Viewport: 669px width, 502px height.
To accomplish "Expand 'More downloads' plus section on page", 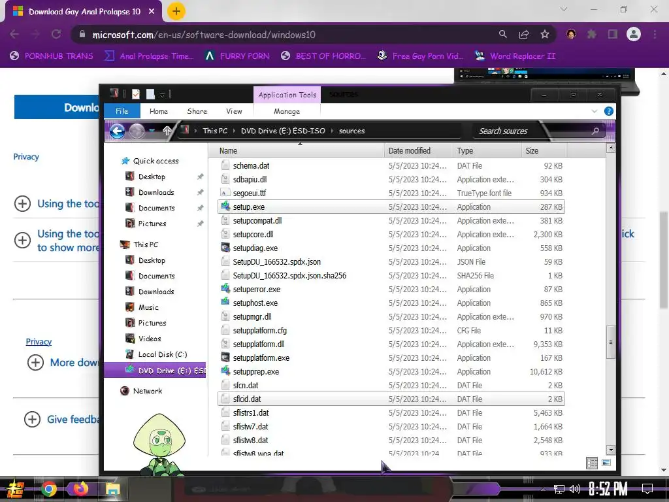I will (x=35, y=362).
